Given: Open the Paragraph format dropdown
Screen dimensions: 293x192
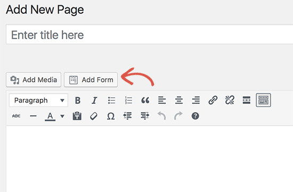Looking at the screenshot, I should point(38,100).
